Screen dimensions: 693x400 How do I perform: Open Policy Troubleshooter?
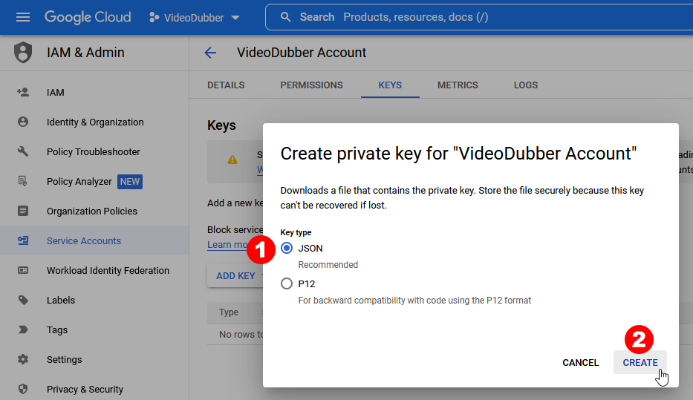[94, 152]
